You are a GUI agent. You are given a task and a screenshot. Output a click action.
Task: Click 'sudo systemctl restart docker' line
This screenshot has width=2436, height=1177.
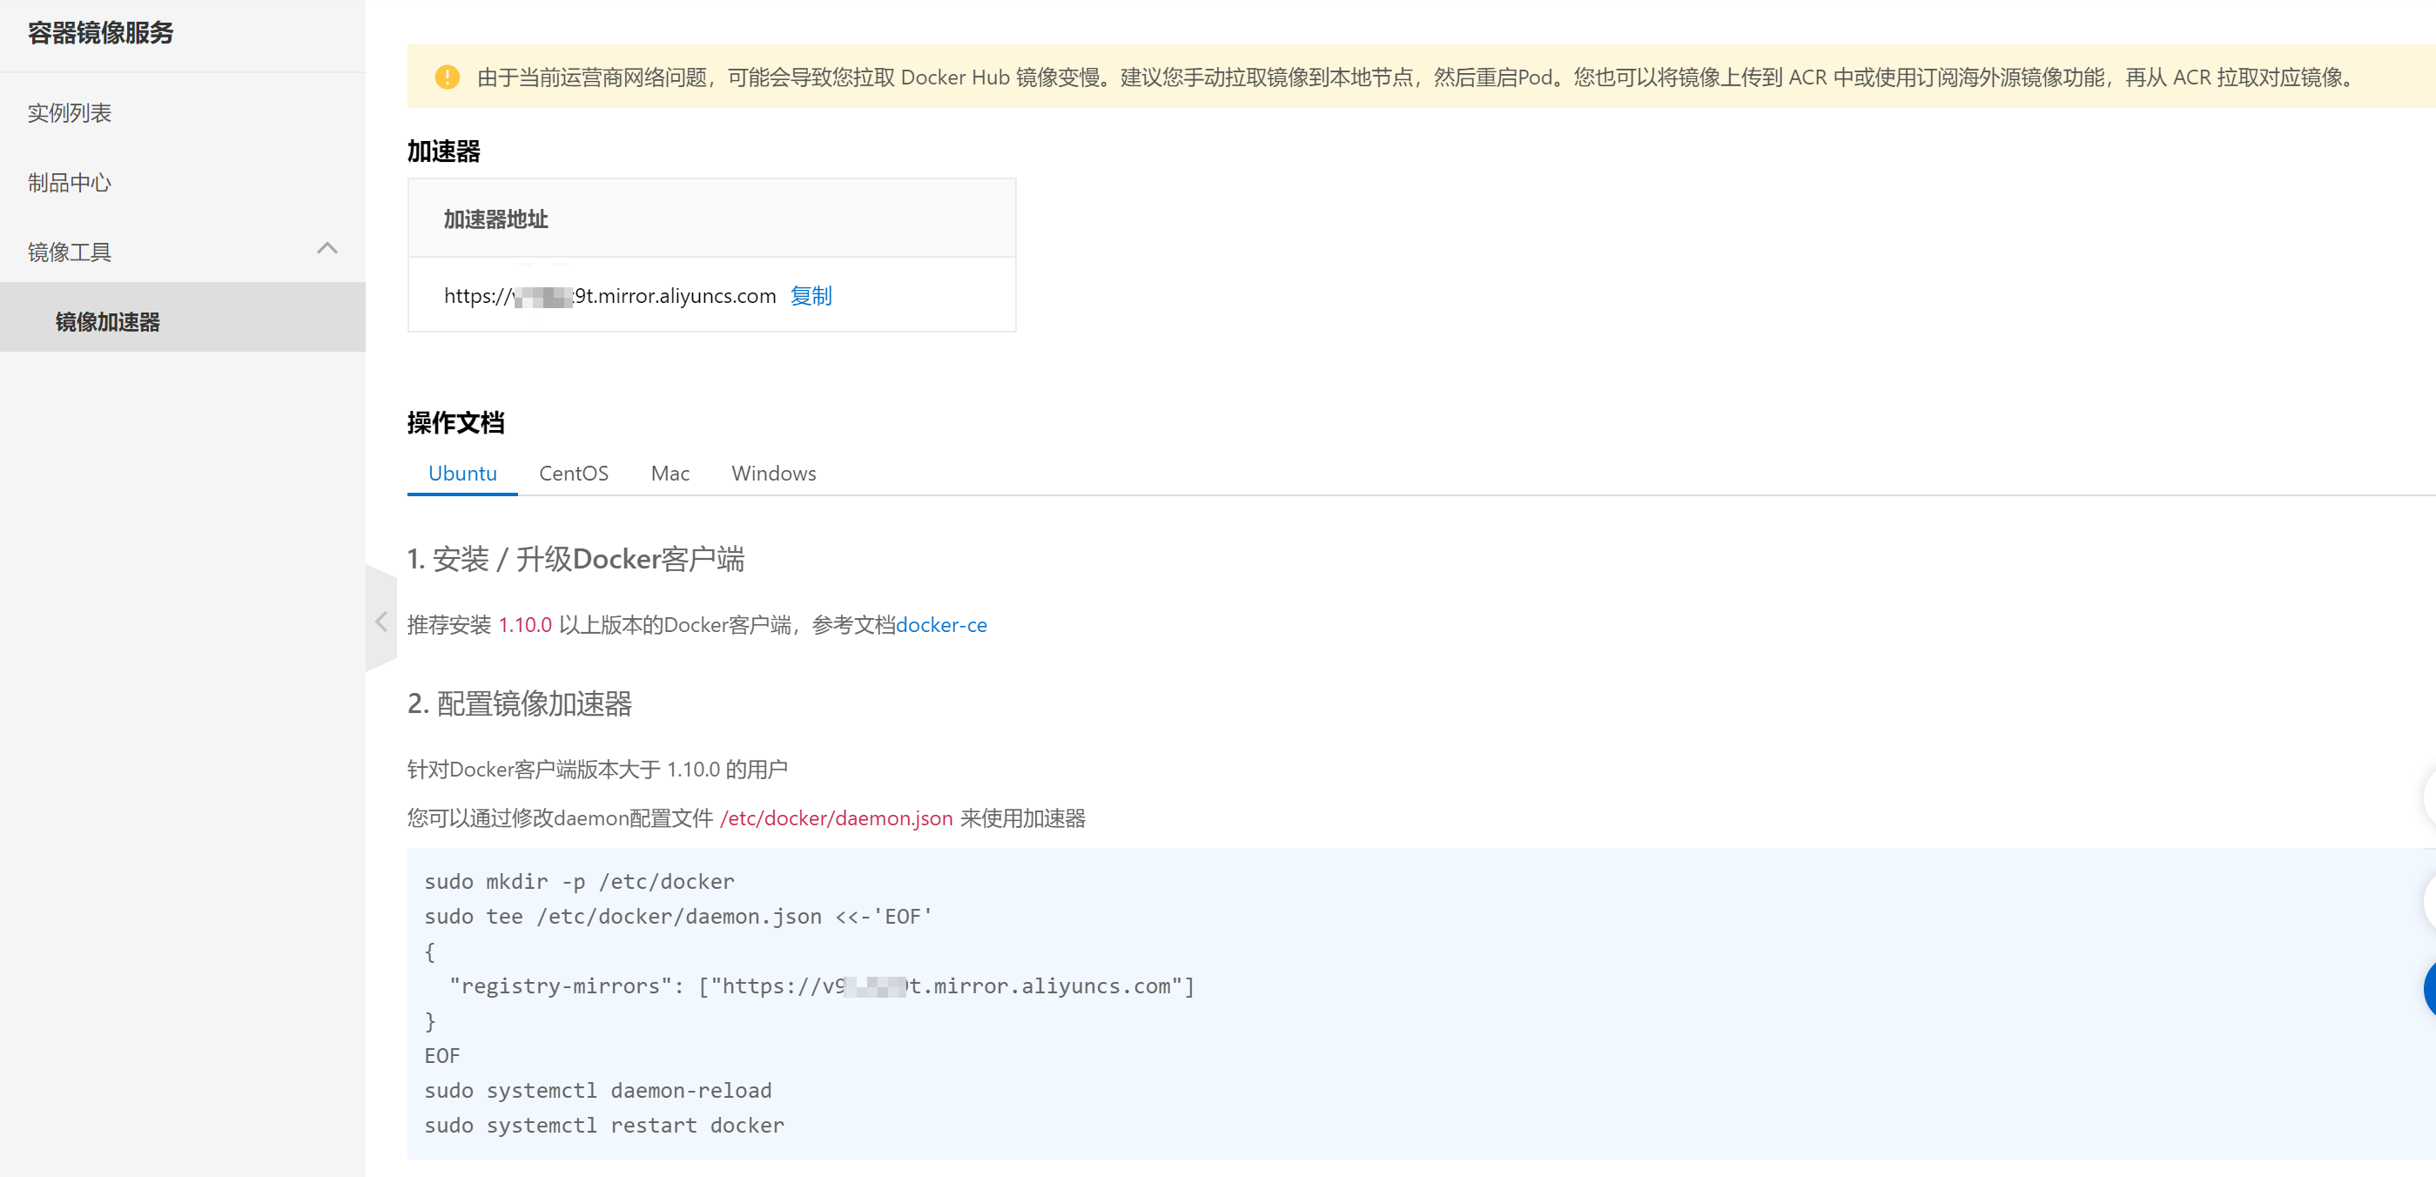(604, 1126)
